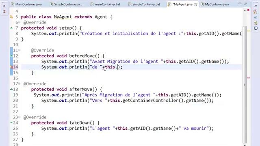
Task: Click the string "Avant Migration de l'agent "
Action: [126, 61]
